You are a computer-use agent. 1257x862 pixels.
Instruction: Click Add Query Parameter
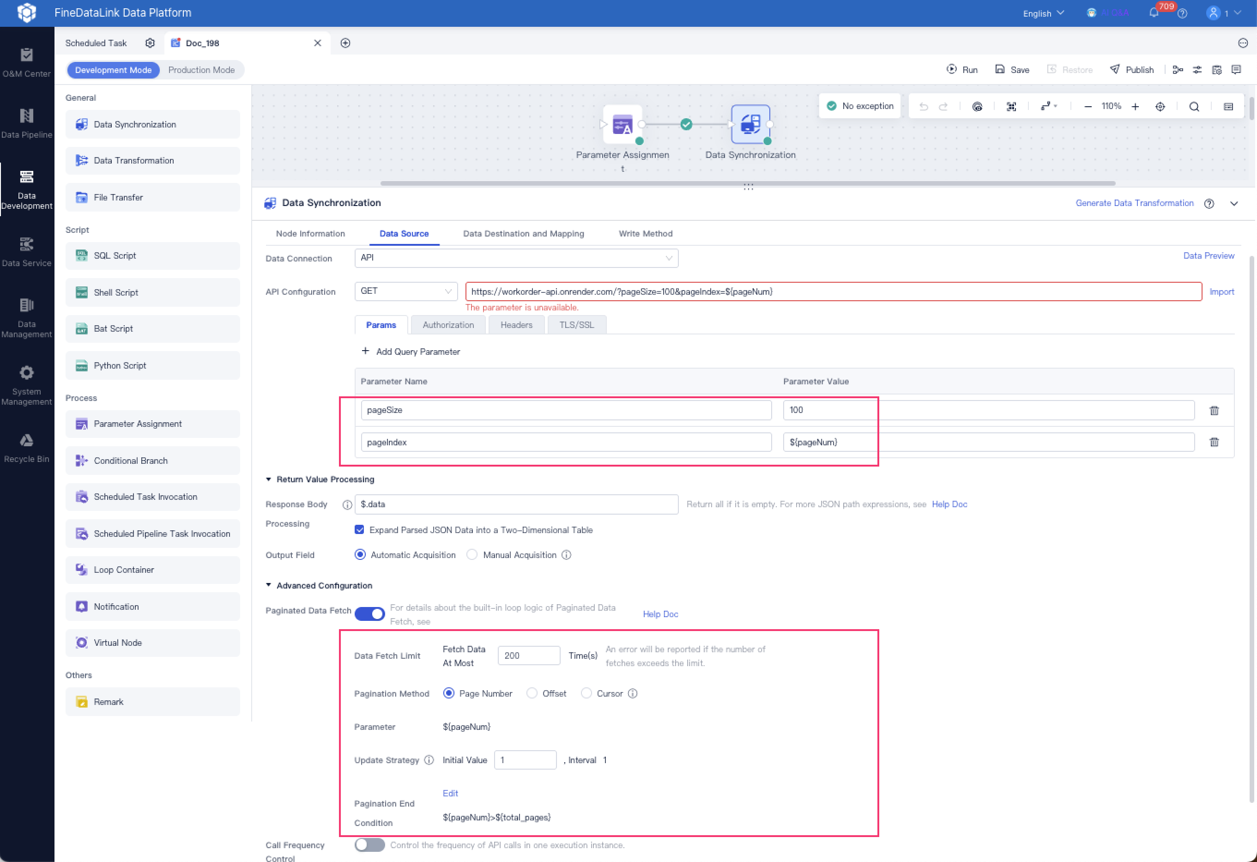point(411,351)
